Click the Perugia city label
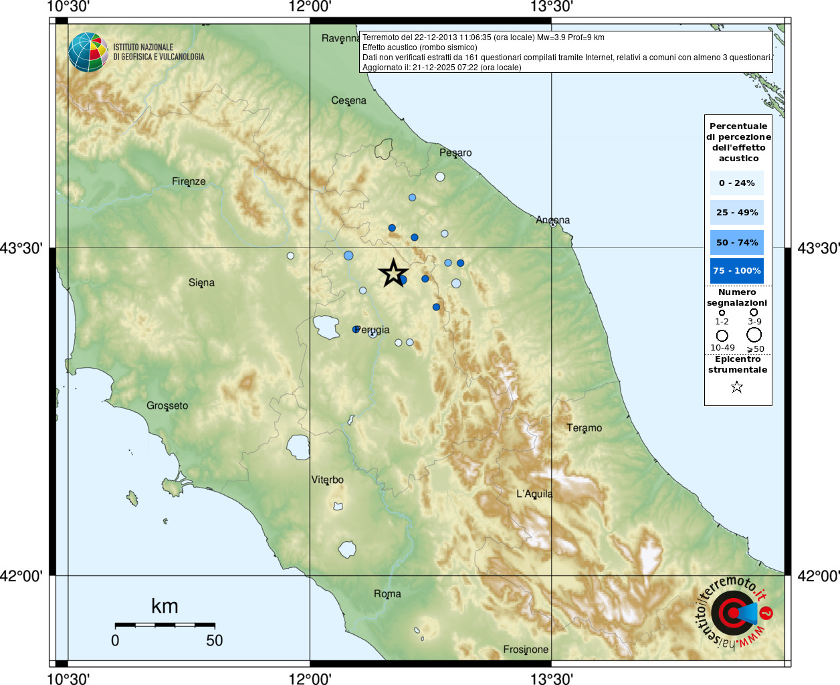Screen dimensions: 840x685 click(x=372, y=329)
